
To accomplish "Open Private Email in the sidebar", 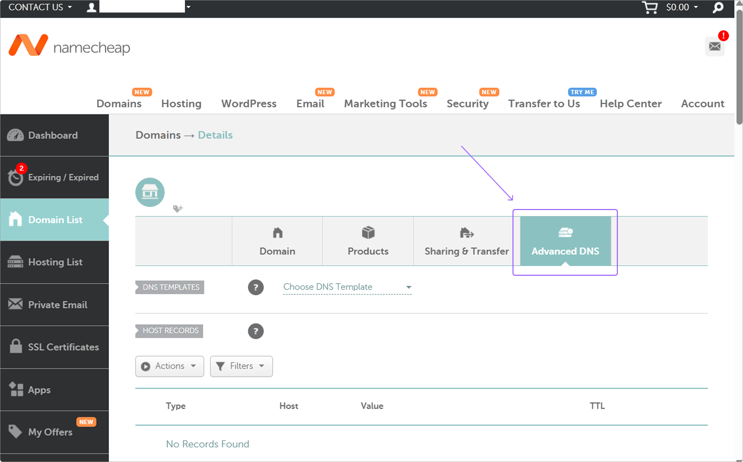I will coord(54,304).
